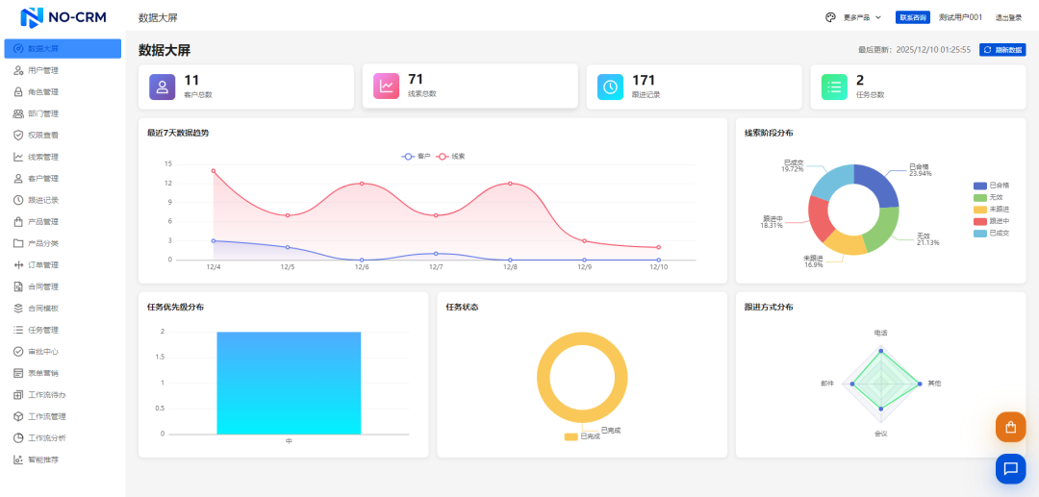The height and width of the screenshot is (497, 1039).
Task: Click the 刷新数据 refresh button
Action: tap(1002, 50)
